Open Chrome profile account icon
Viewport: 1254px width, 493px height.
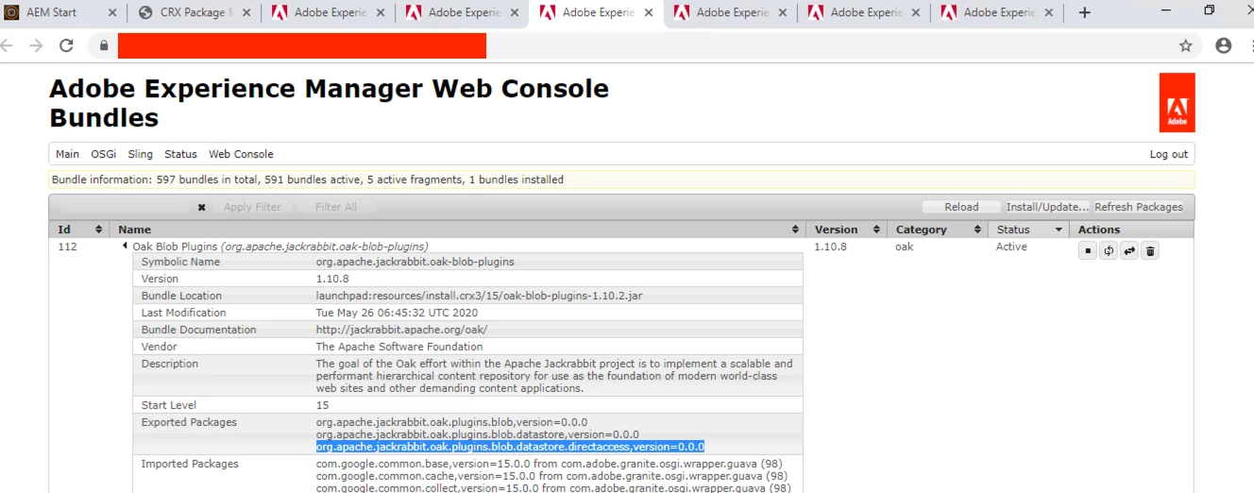(x=1224, y=45)
